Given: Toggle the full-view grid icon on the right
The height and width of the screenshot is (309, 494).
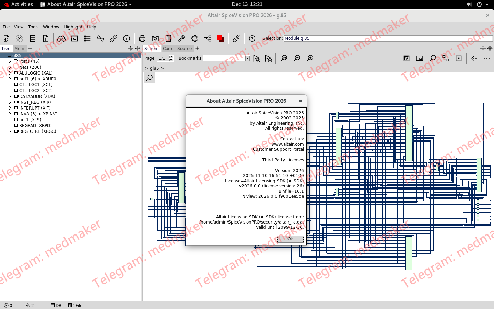Looking at the screenshot, I should 459,58.
